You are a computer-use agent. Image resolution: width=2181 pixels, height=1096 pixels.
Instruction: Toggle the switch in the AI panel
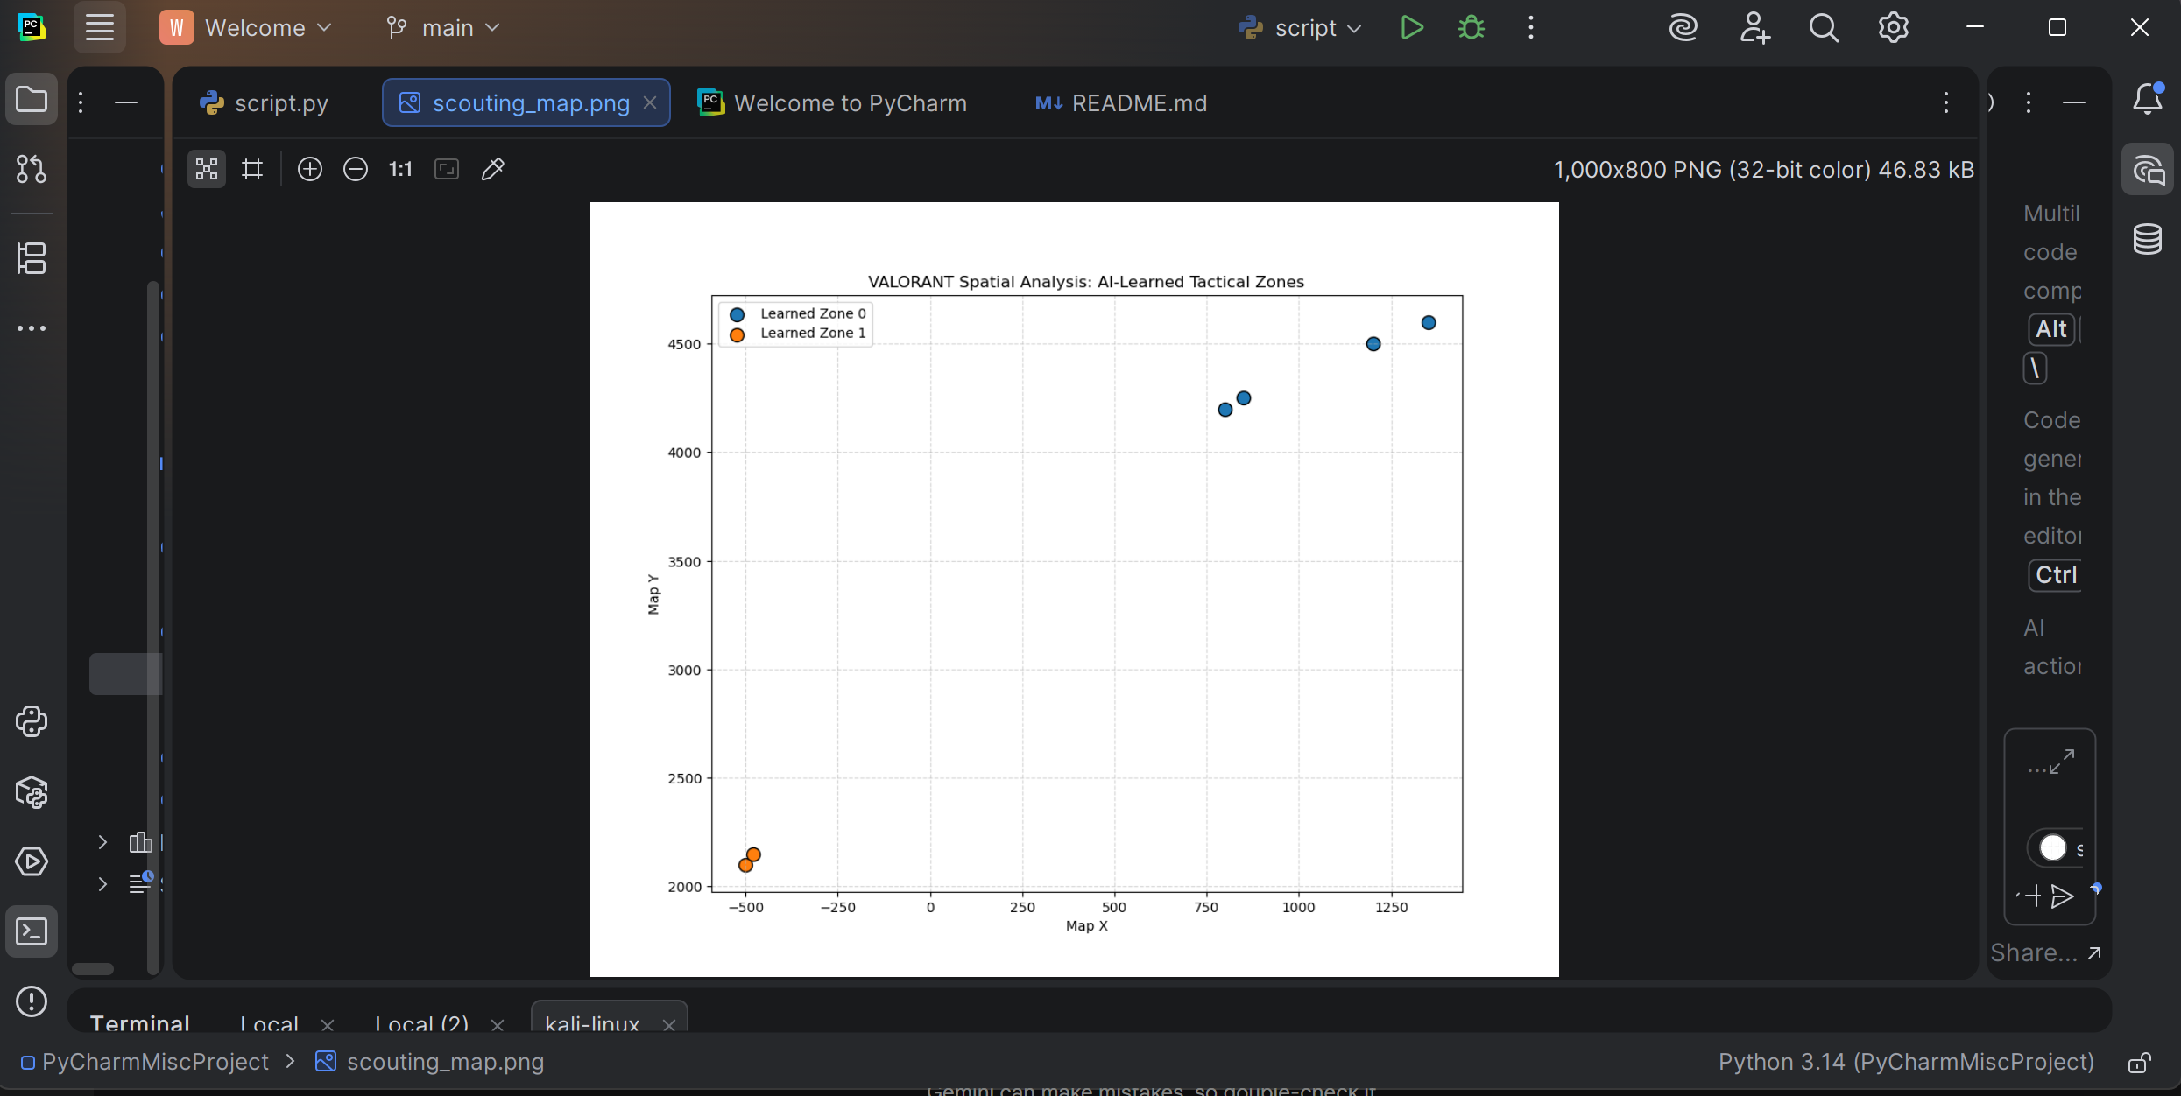pyautogui.click(x=2052, y=847)
